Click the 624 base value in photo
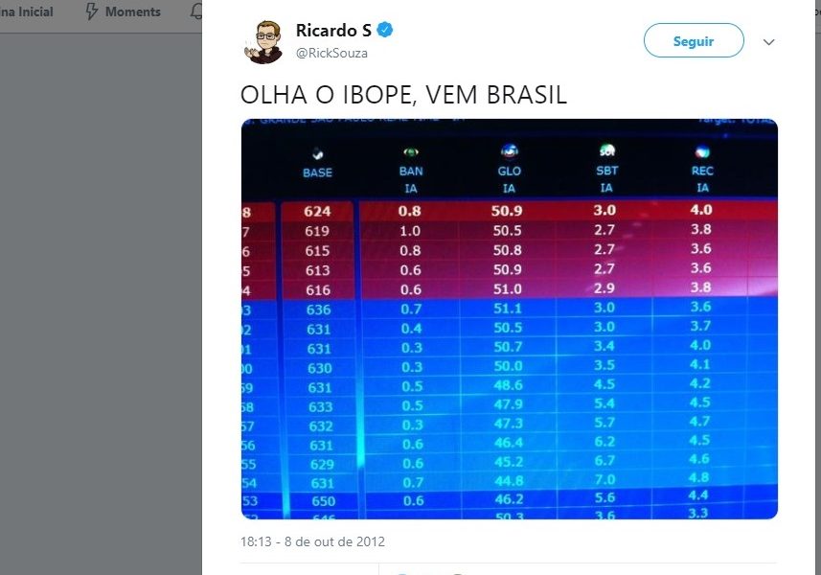This screenshot has width=821, height=575. point(317,211)
